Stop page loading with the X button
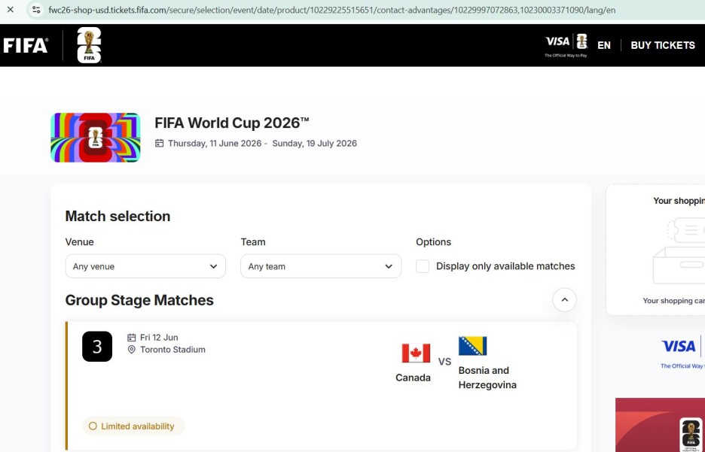705x452 pixels. point(11,10)
